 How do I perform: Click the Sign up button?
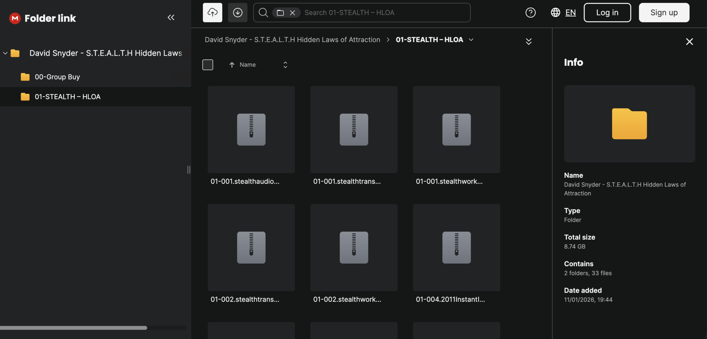664,12
